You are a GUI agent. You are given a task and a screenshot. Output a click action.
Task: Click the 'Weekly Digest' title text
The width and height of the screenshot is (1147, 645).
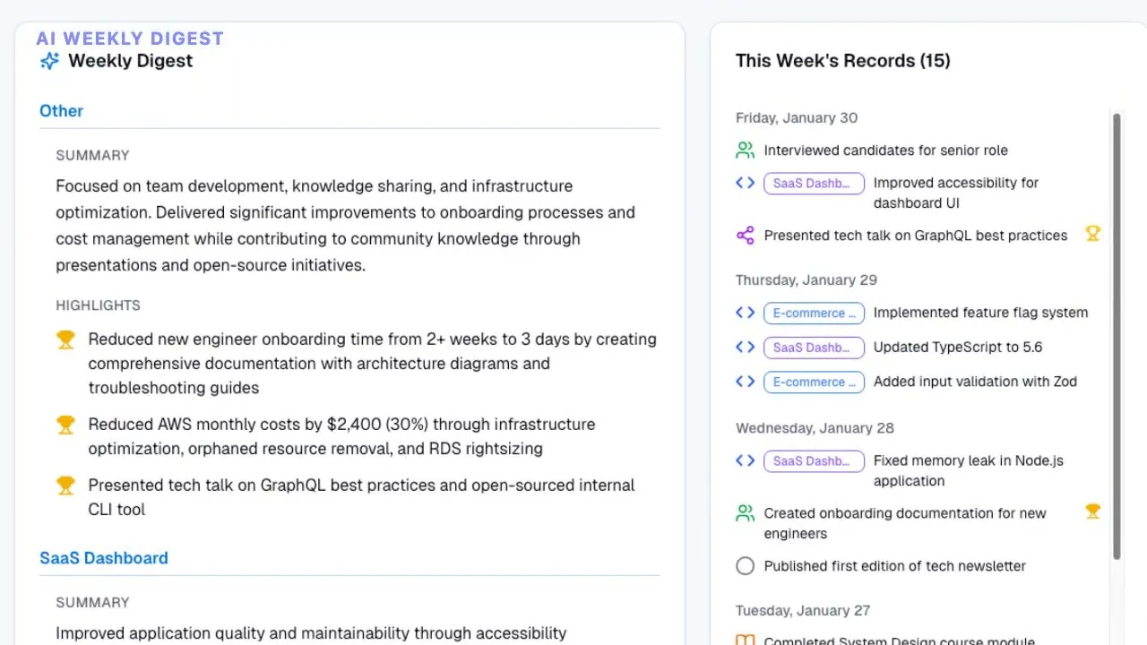(x=131, y=61)
